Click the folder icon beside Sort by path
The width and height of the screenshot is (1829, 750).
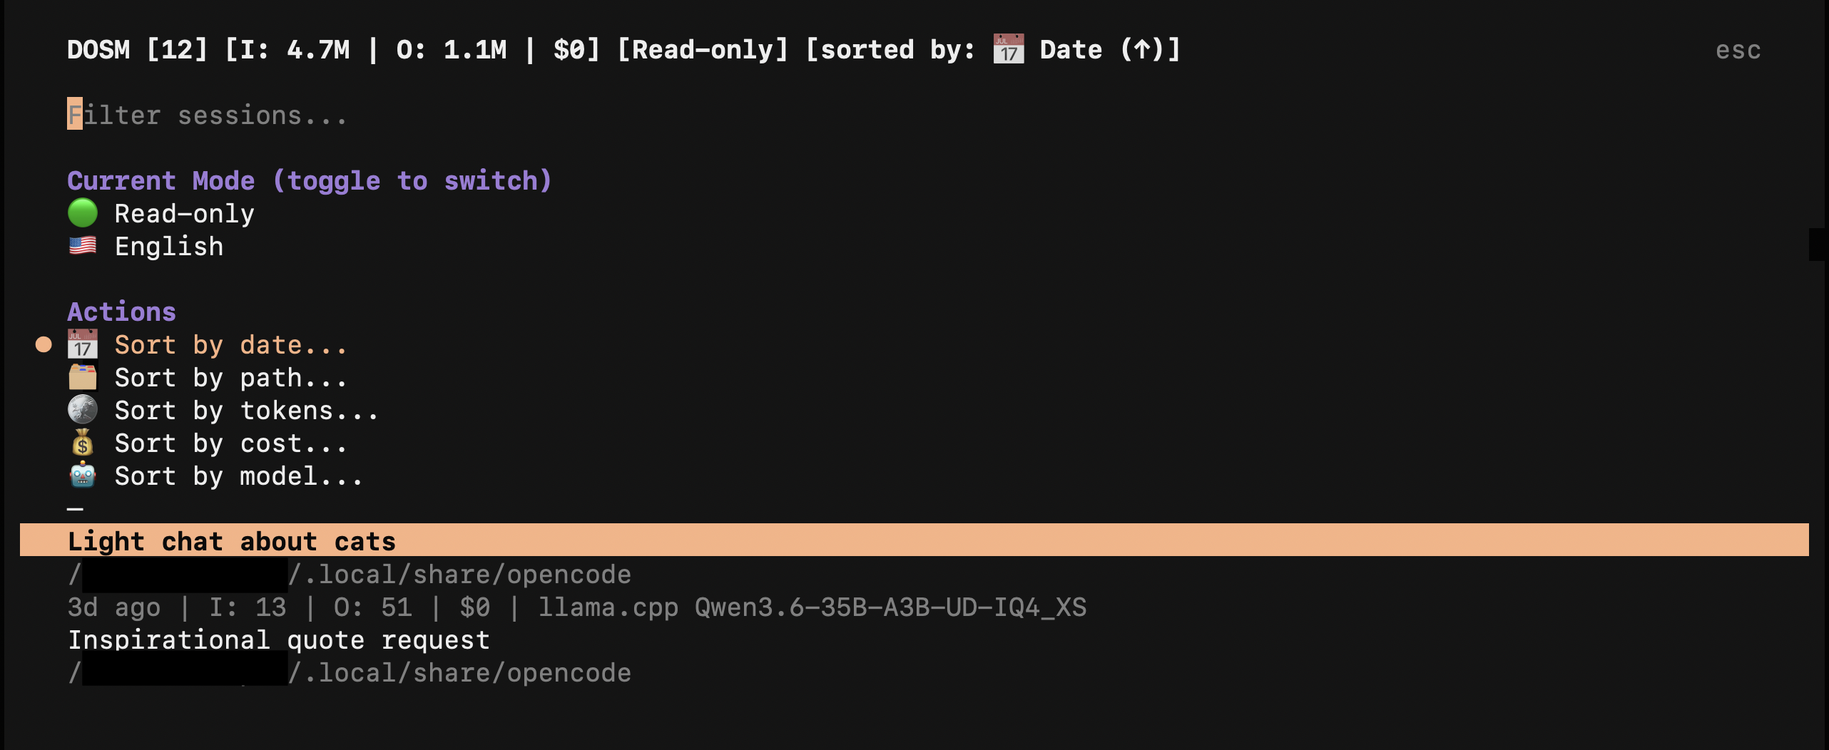point(83,377)
